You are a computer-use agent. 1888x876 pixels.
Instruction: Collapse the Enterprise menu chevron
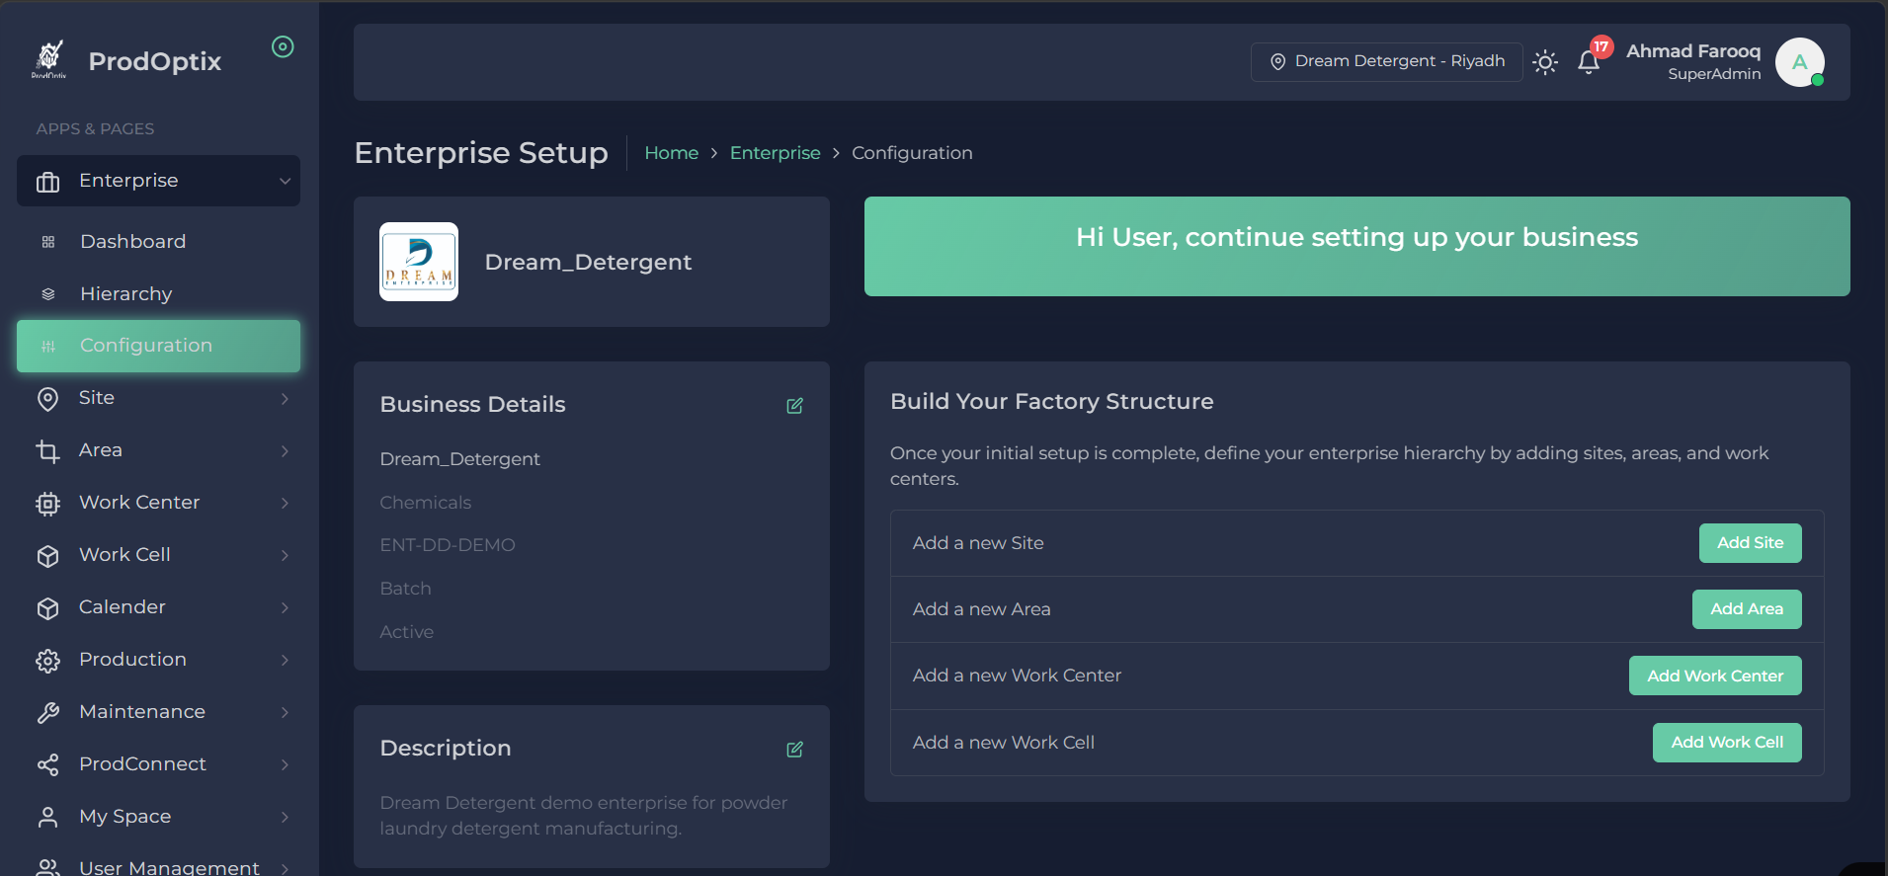click(285, 181)
